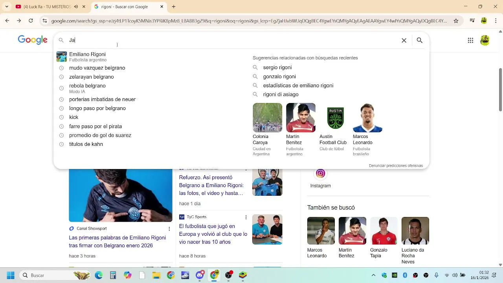This screenshot has height=283, width=503.
Task: Clear the search box with the X
Action: pos(404,40)
